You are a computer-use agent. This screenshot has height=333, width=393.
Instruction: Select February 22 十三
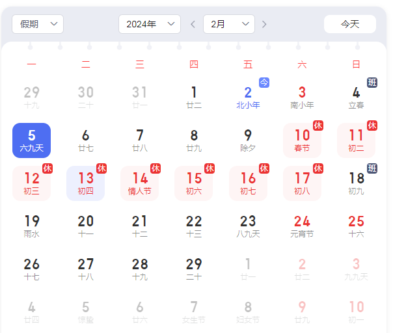[194, 226]
